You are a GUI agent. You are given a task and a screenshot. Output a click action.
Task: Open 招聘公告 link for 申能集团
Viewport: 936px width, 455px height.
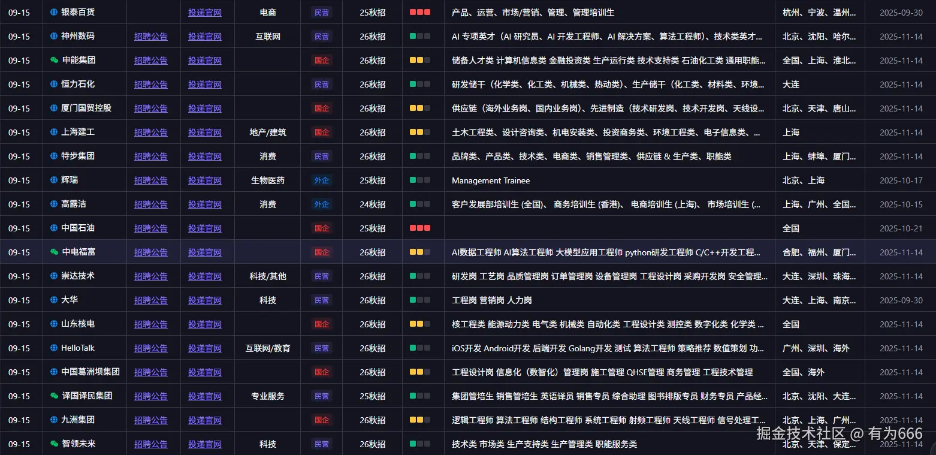click(x=151, y=61)
